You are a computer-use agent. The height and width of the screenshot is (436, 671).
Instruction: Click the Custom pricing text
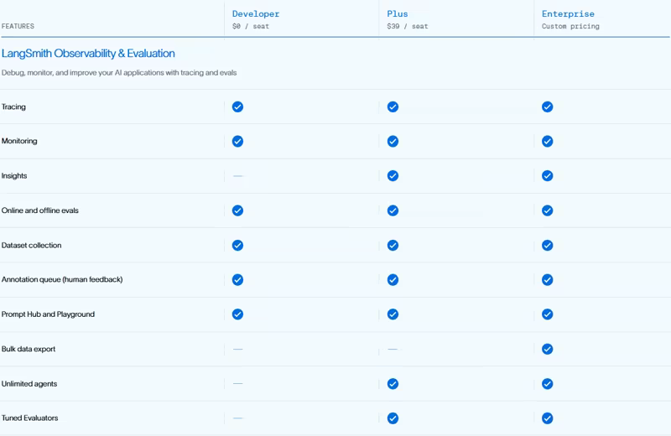(x=570, y=26)
